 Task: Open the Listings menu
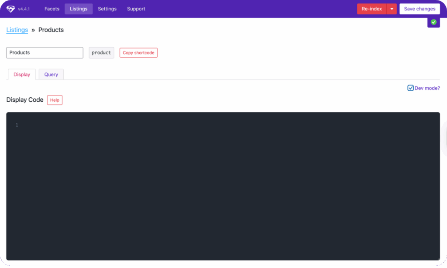click(x=79, y=9)
